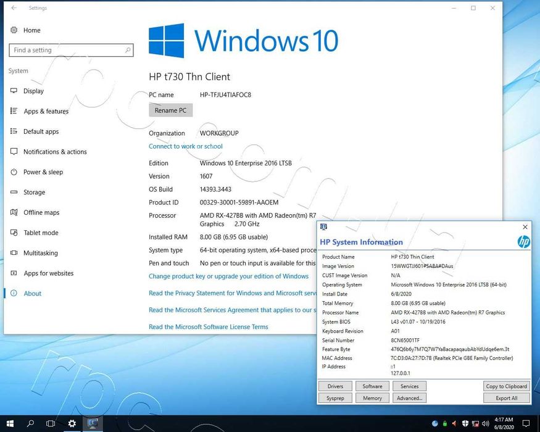Click the Export All button

[x=506, y=398]
